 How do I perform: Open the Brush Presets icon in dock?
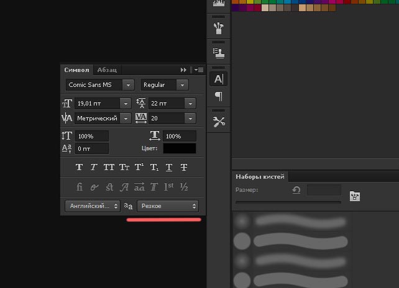219,28
